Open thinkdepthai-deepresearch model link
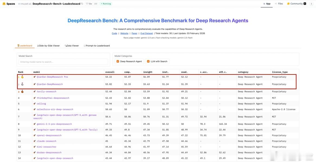 (x=53, y=98)
